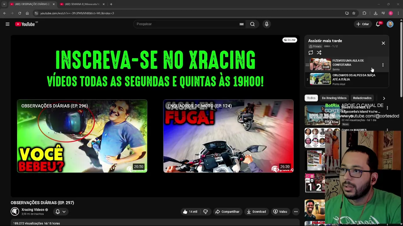Screen dimensions: 403x226
Task: Toggle playlist loop in Assistir mais tarde
Action: tap(311, 53)
